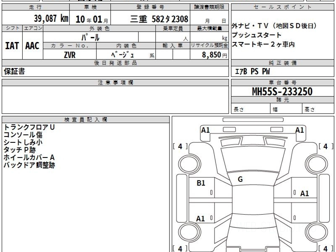The width and height of the screenshot is (336, 252).
Task: Click the A1 mark below the B1 door mark
Action: tap(200, 219)
